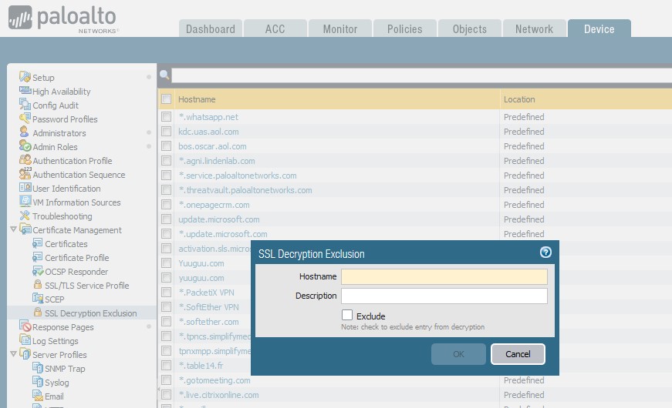672x408 pixels.
Task: Check the box for *.service.paloaltonetworks.com
Action: [167, 176]
